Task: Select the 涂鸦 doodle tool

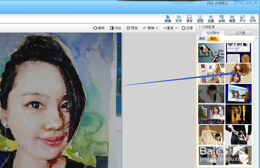Action: (x=222, y=19)
